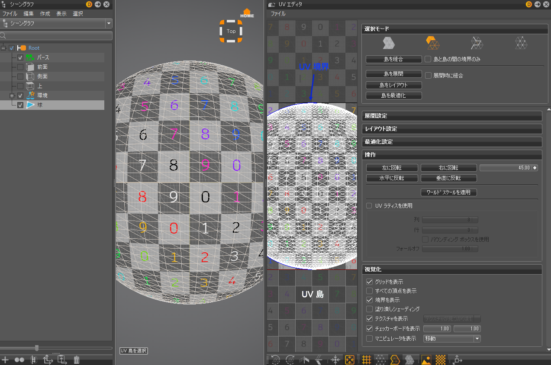The image size is (551, 365).
Task: Click the dashed hierarchy icon in scene graph toolbar
Action: (33, 359)
